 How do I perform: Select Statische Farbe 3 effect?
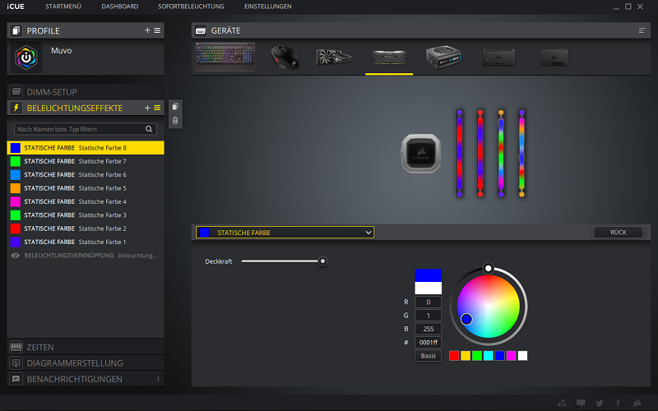pyautogui.click(x=86, y=215)
